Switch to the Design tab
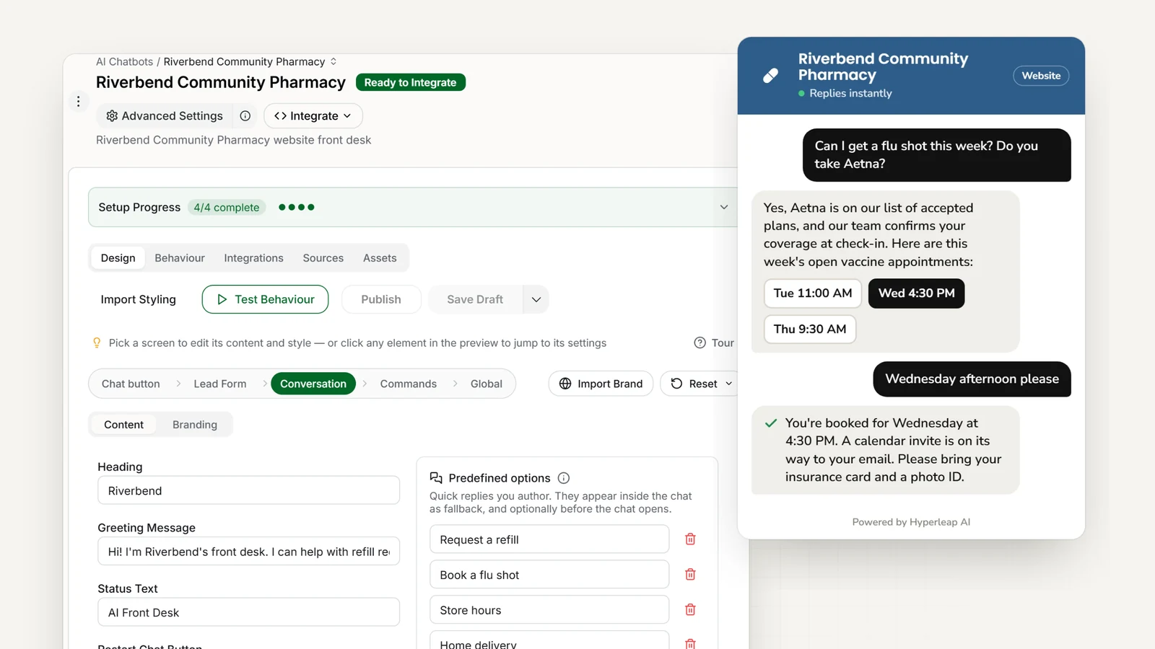 [x=118, y=258]
